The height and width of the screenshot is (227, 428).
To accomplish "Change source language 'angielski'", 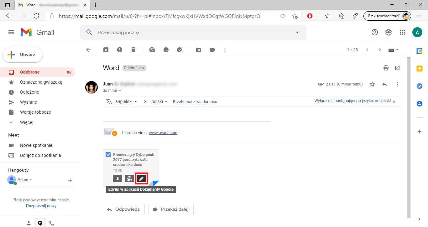I will click(x=126, y=101).
